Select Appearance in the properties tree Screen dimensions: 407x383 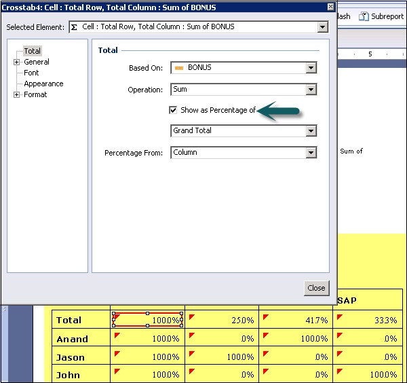pos(43,84)
